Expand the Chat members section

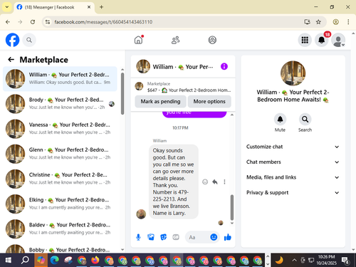293,162
